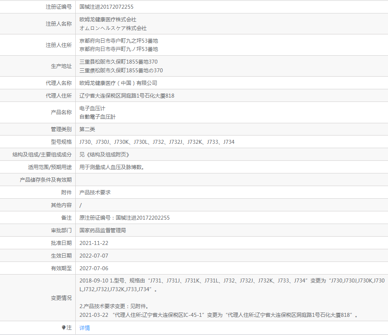The width and height of the screenshot is (388, 335).
Task: Select the approval date 2021-11-22
Action: 94,243
